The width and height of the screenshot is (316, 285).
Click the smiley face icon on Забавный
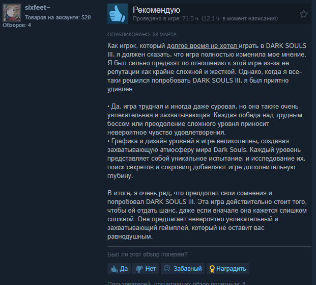tap(167, 268)
